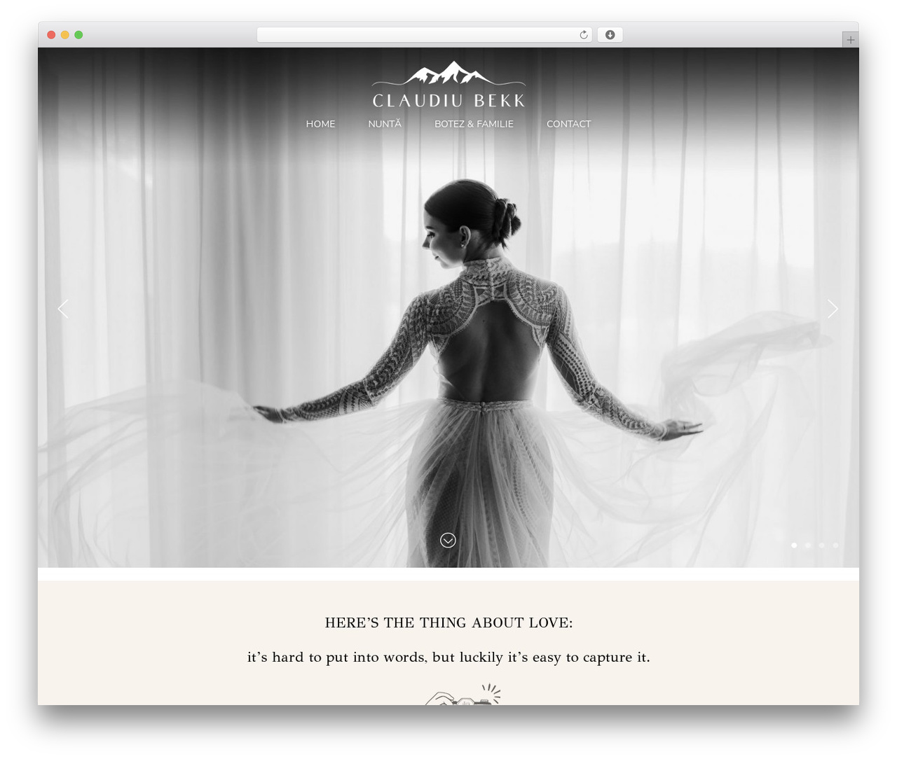Go to previous slide with left arrow
Screen dimensions: 897x759
tap(63, 309)
